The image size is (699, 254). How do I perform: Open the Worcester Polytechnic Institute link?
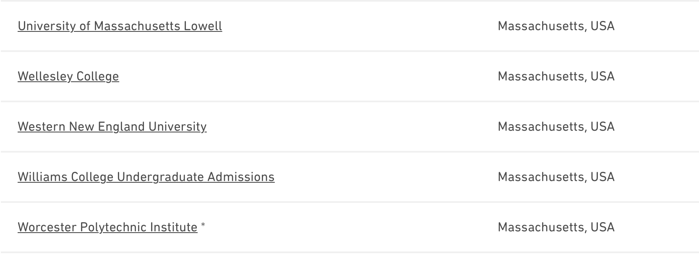coord(107,227)
